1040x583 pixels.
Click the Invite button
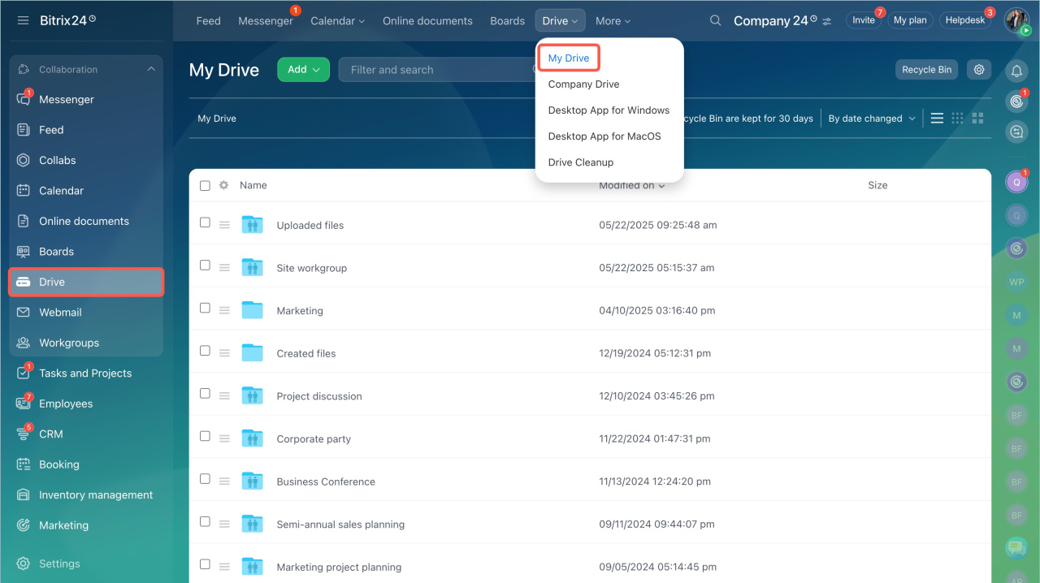(x=863, y=20)
